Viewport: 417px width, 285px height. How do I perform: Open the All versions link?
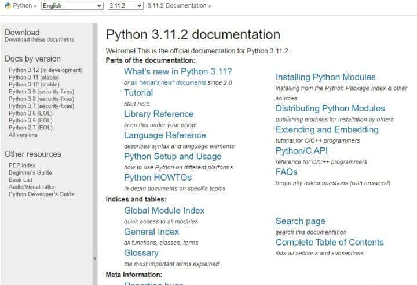pos(23,135)
